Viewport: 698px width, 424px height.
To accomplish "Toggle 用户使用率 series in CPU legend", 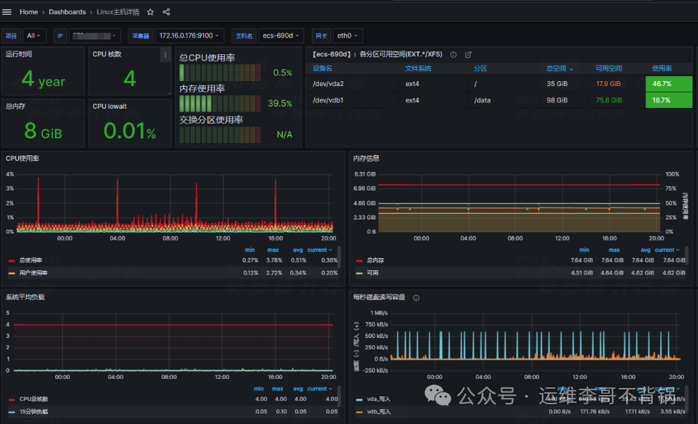I will (32, 272).
